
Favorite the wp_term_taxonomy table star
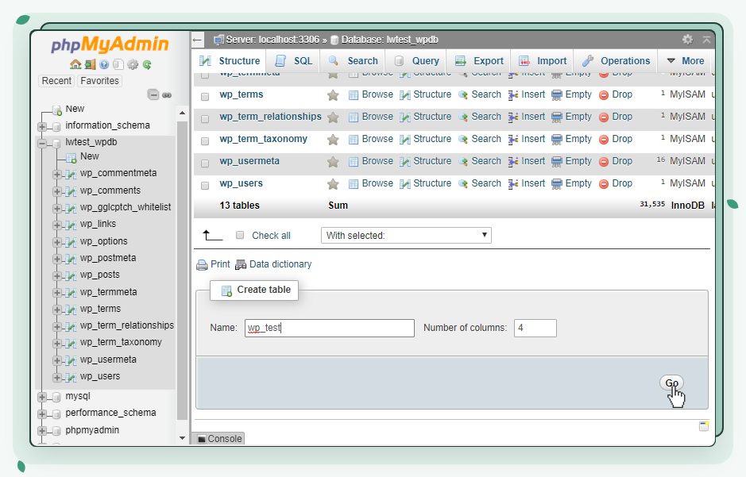[x=333, y=140]
